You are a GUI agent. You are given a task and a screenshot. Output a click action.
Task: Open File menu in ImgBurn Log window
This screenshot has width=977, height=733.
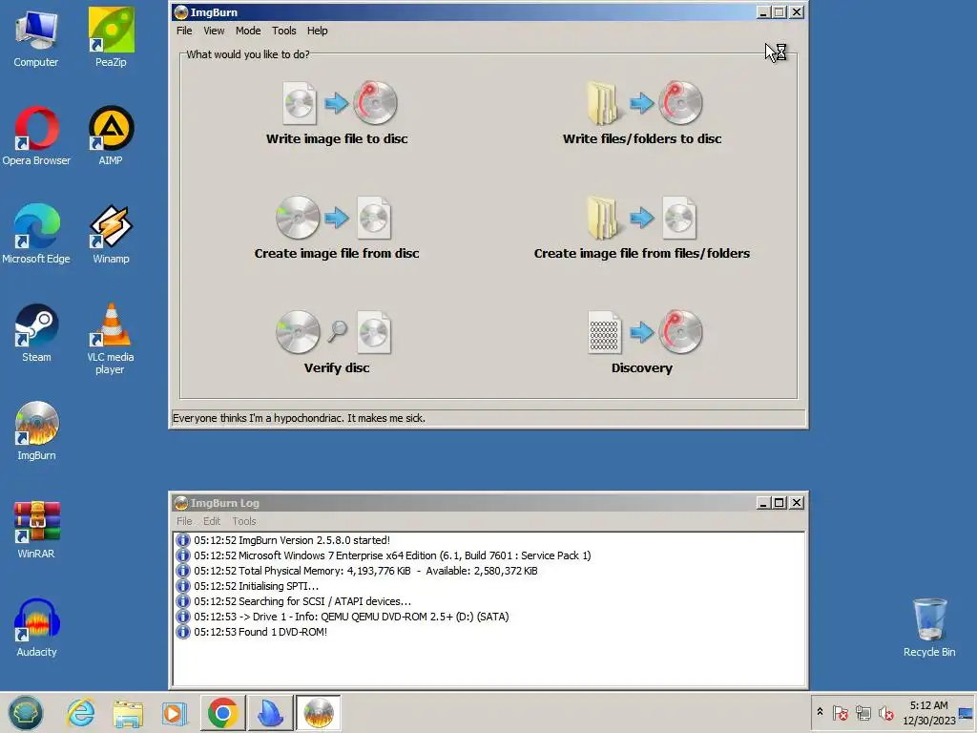pos(184,521)
